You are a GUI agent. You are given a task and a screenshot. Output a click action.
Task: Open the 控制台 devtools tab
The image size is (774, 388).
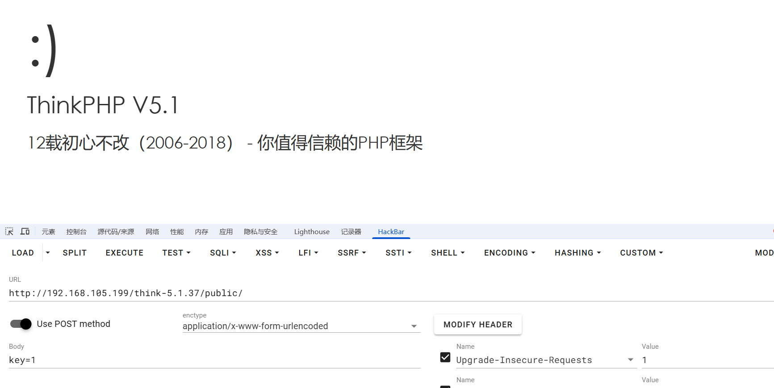pos(76,231)
